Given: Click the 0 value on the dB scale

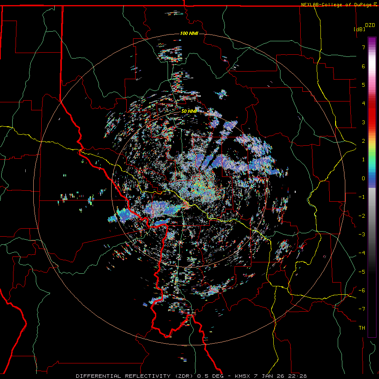Looking at the screenshot, I should point(363,179).
